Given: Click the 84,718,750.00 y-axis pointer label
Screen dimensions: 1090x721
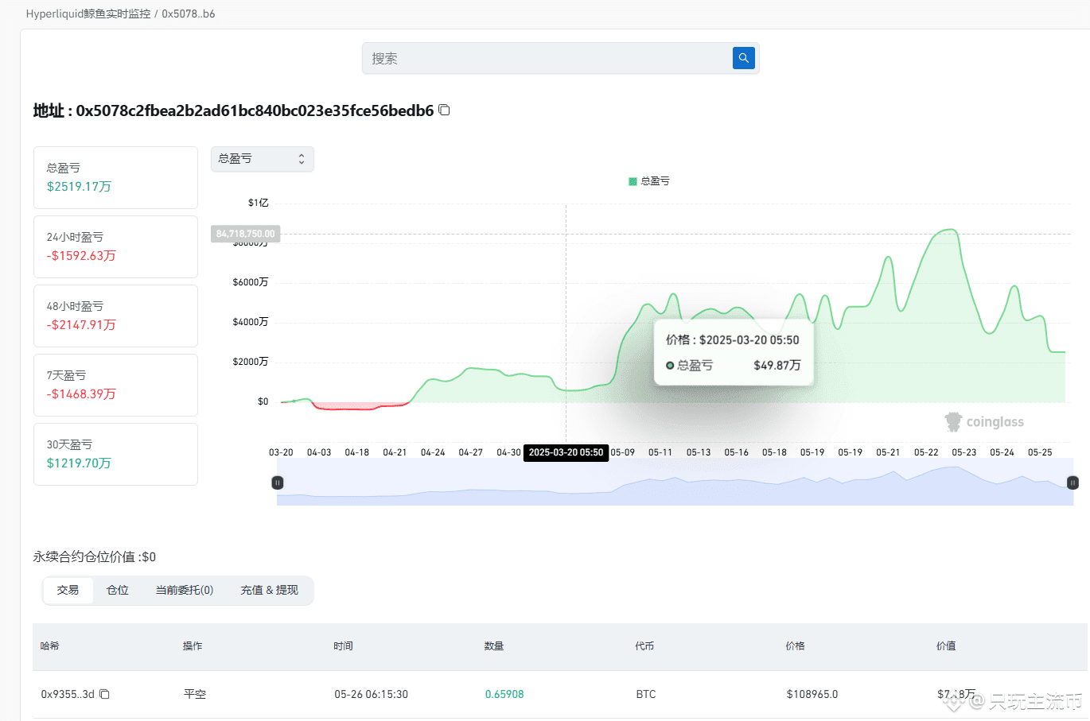Looking at the screenshot, I should point(245,234).
